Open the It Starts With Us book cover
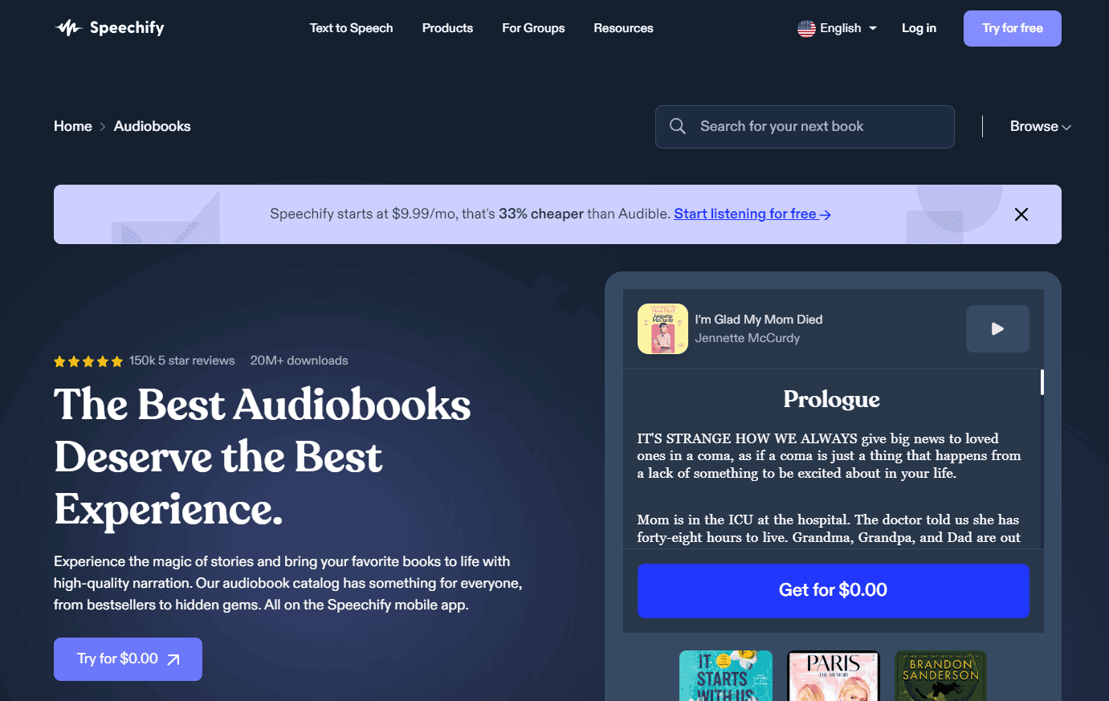The height and width of the screenshot is (701, 1109). pyautogui.click(x=725, y=675)
